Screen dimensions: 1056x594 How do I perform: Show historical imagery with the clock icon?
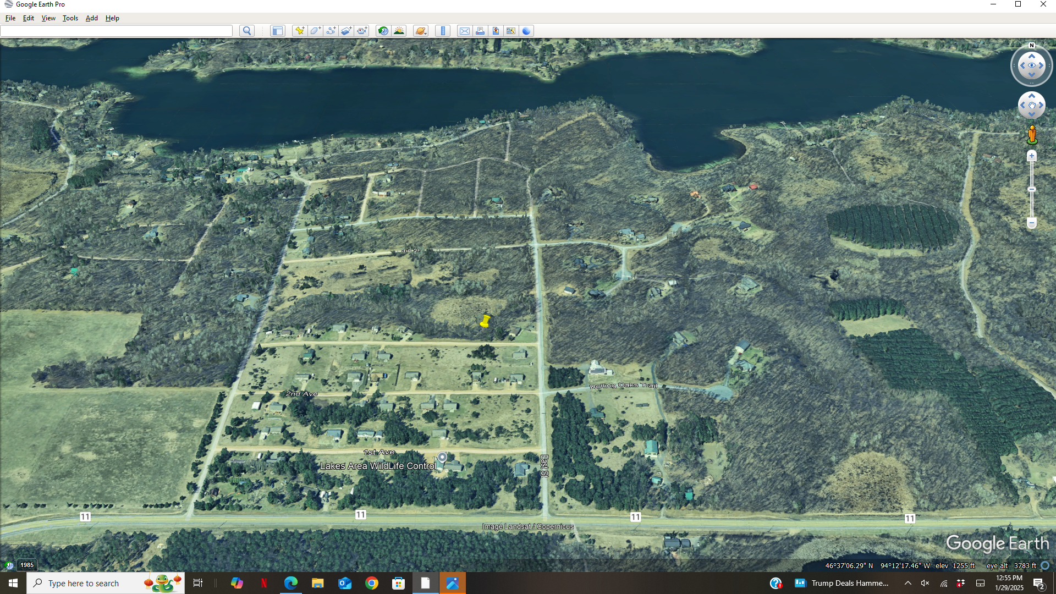point(383,31)
